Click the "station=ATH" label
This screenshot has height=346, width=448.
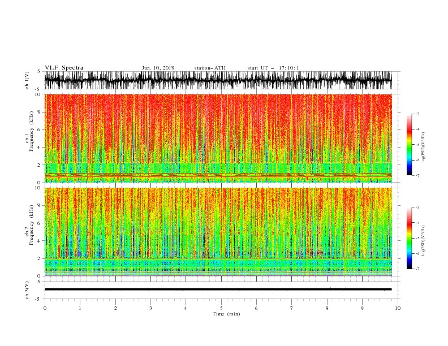(x=210, y=68)
